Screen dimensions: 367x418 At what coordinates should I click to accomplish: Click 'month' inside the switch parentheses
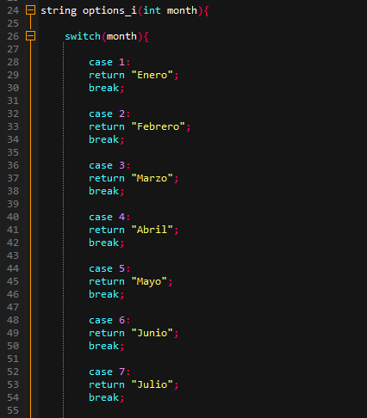[121, 36]
